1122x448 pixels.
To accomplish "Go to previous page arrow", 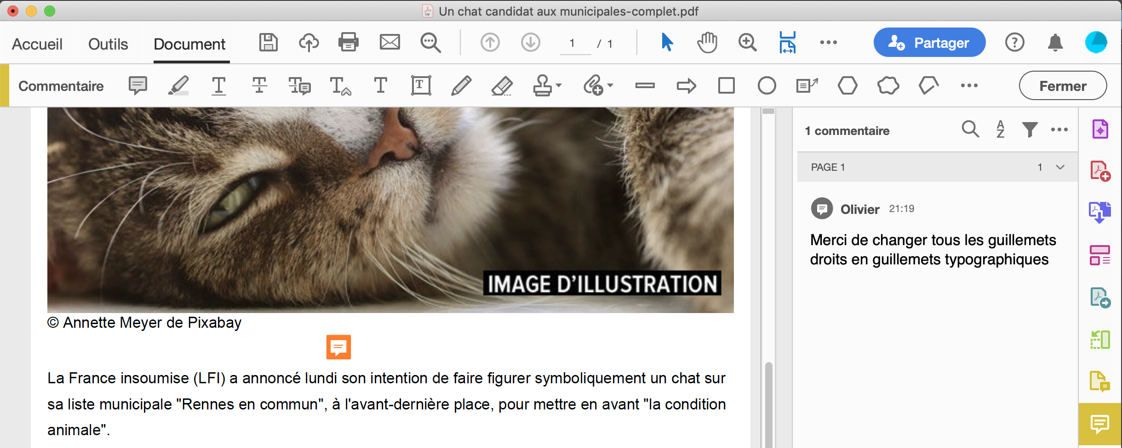I will (x=490, y=43).
